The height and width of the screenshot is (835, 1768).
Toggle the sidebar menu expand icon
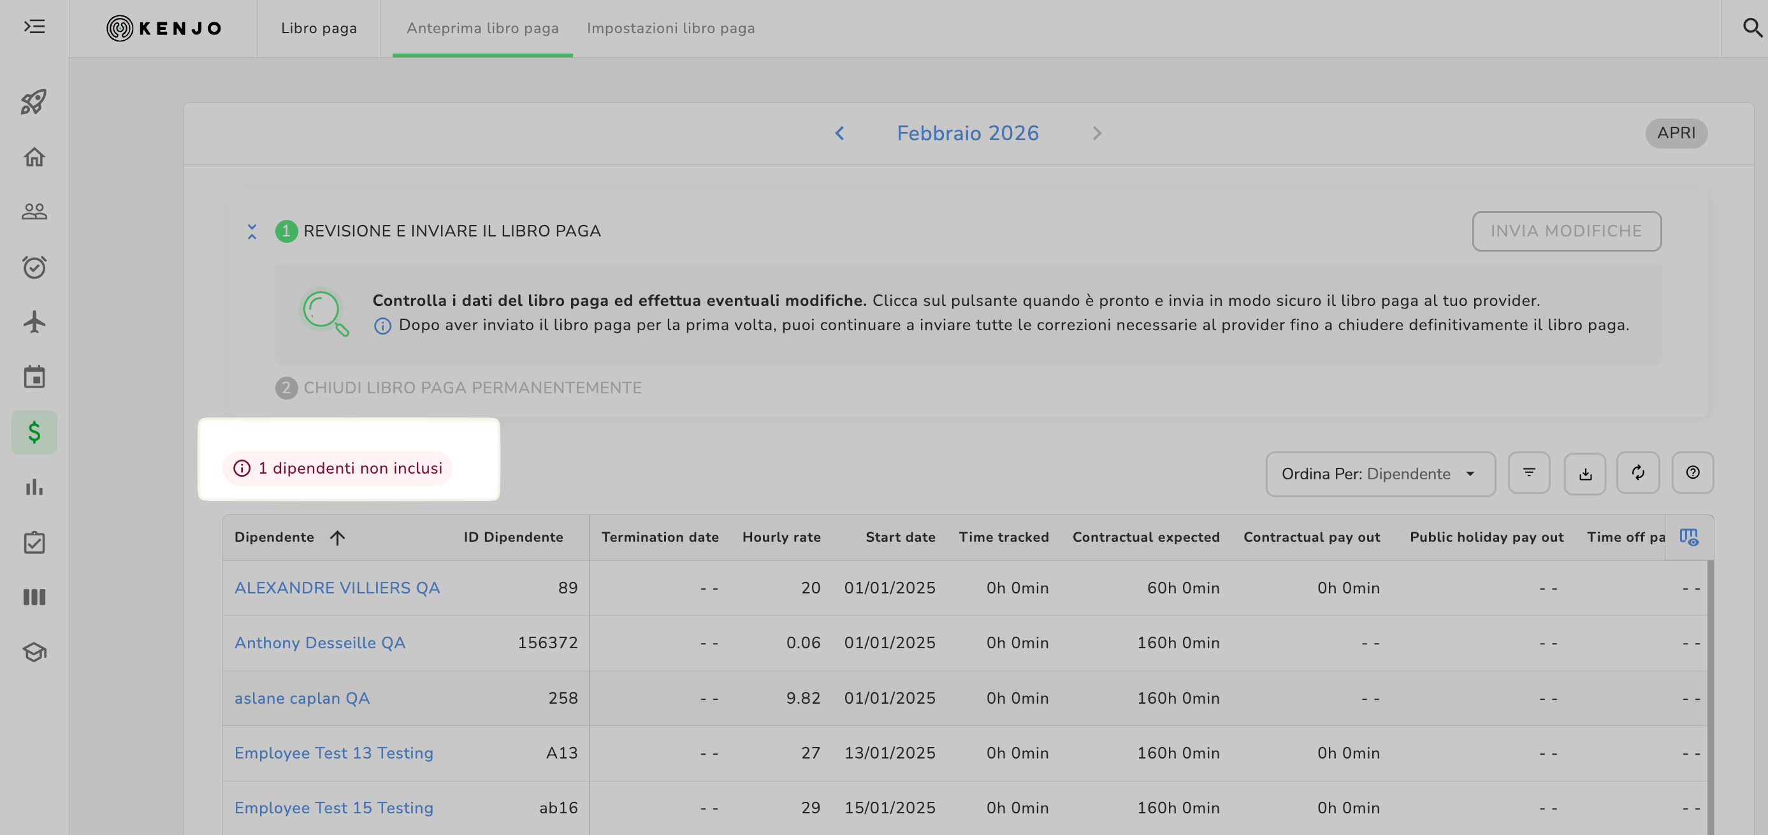(x=34, y=27)
